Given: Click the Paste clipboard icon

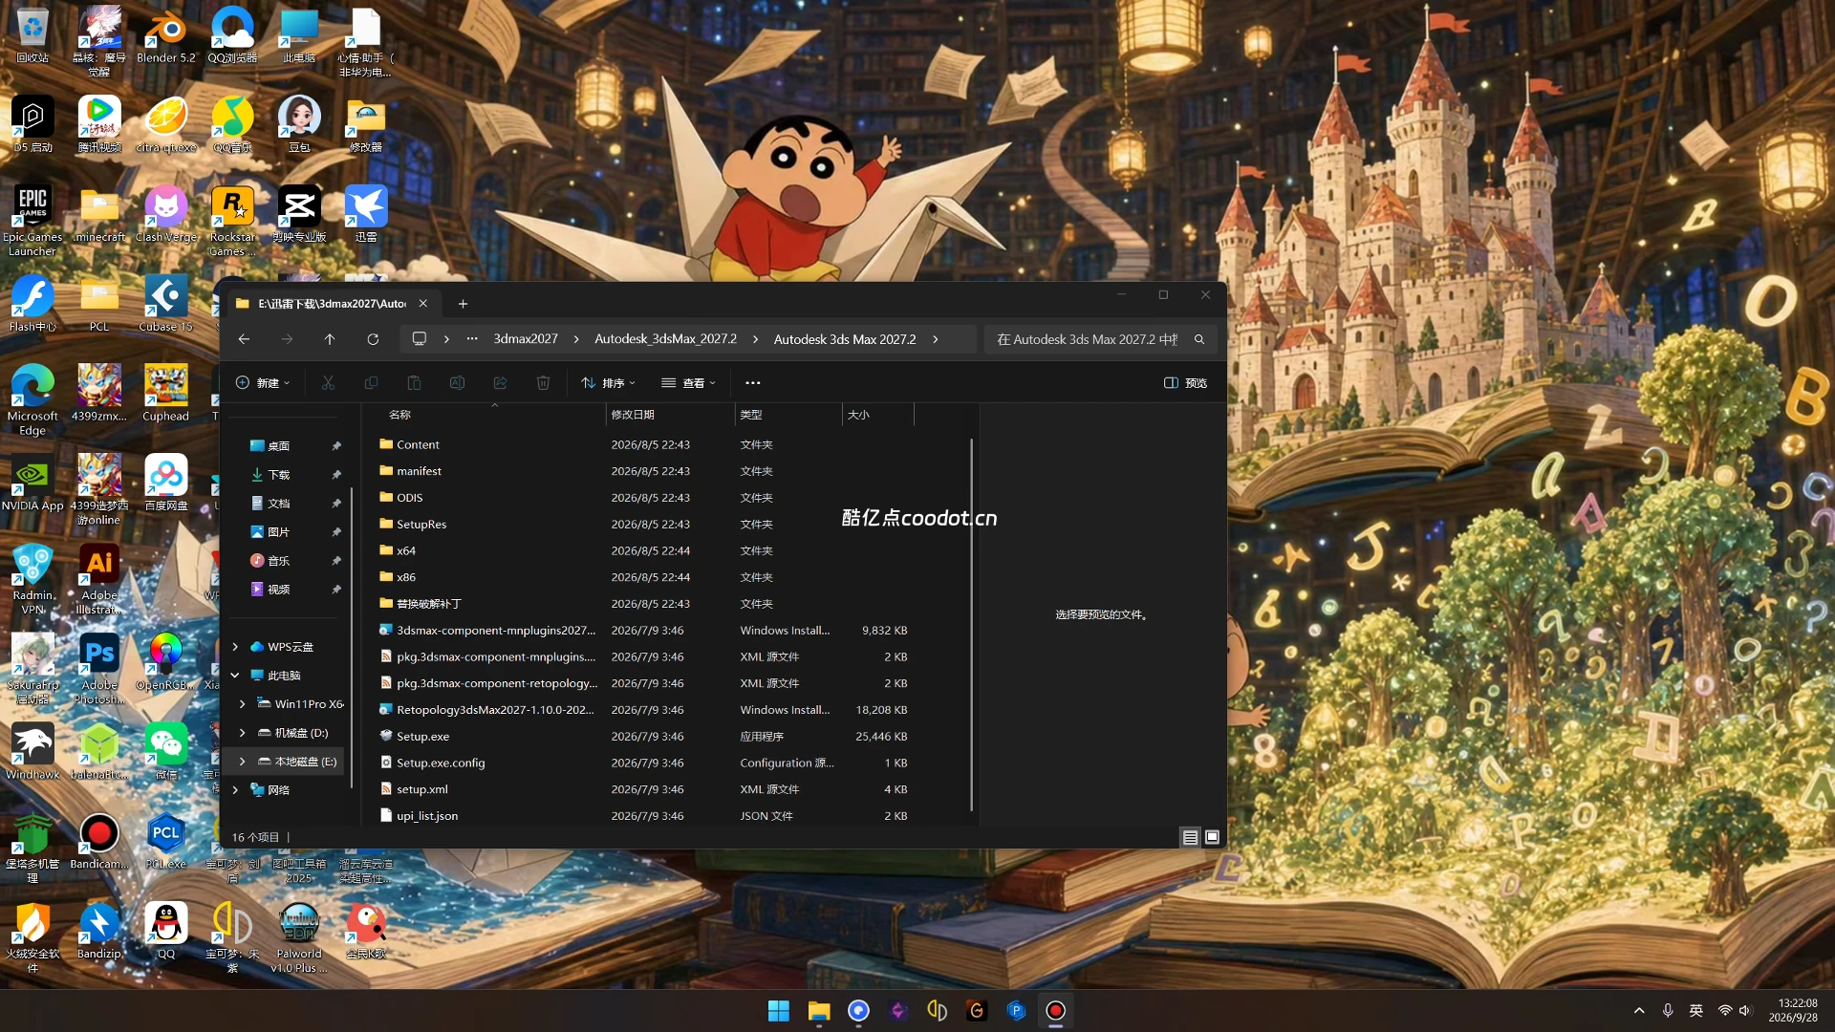Looking at the screenshot, I should coord(414,383).
